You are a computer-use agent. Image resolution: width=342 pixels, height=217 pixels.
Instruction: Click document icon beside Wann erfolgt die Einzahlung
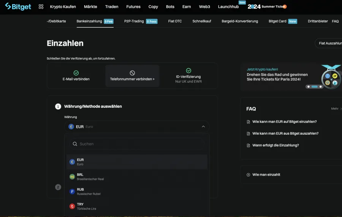click(x=248, y=145)
